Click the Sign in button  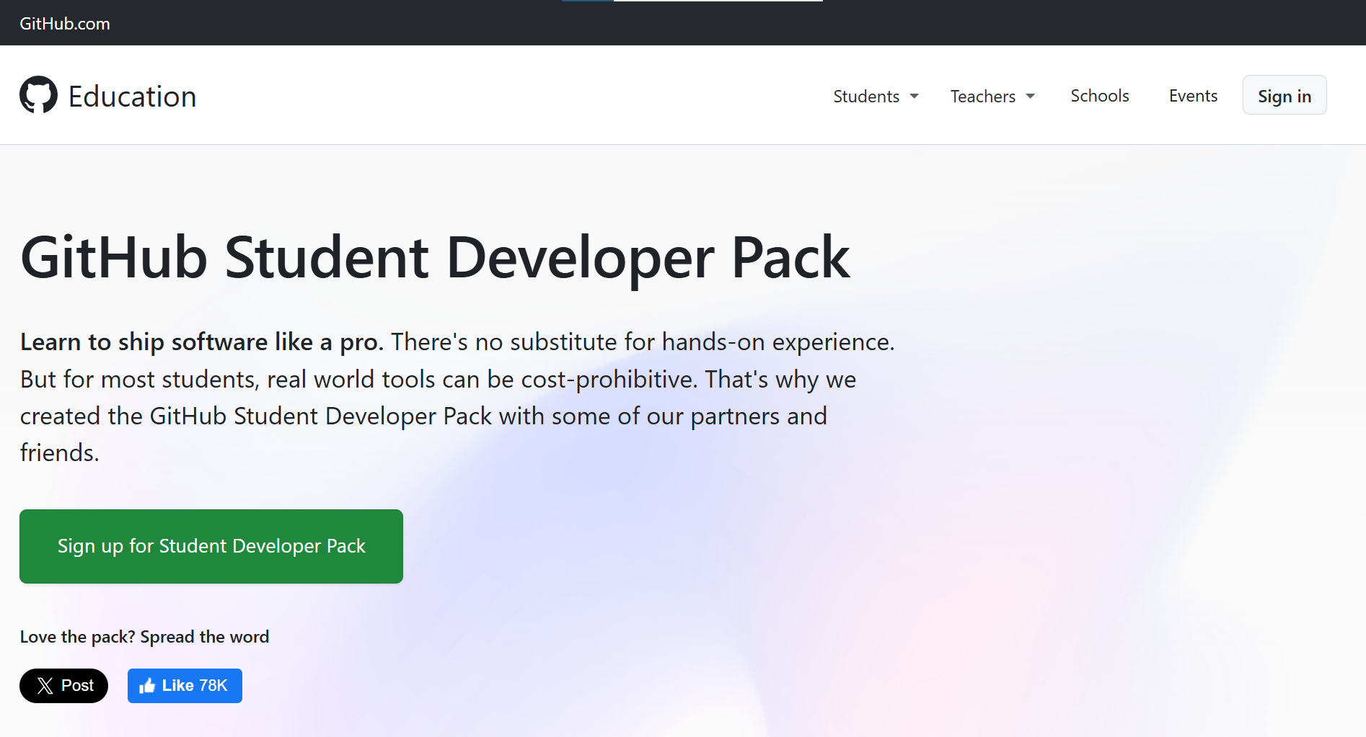1285,95
